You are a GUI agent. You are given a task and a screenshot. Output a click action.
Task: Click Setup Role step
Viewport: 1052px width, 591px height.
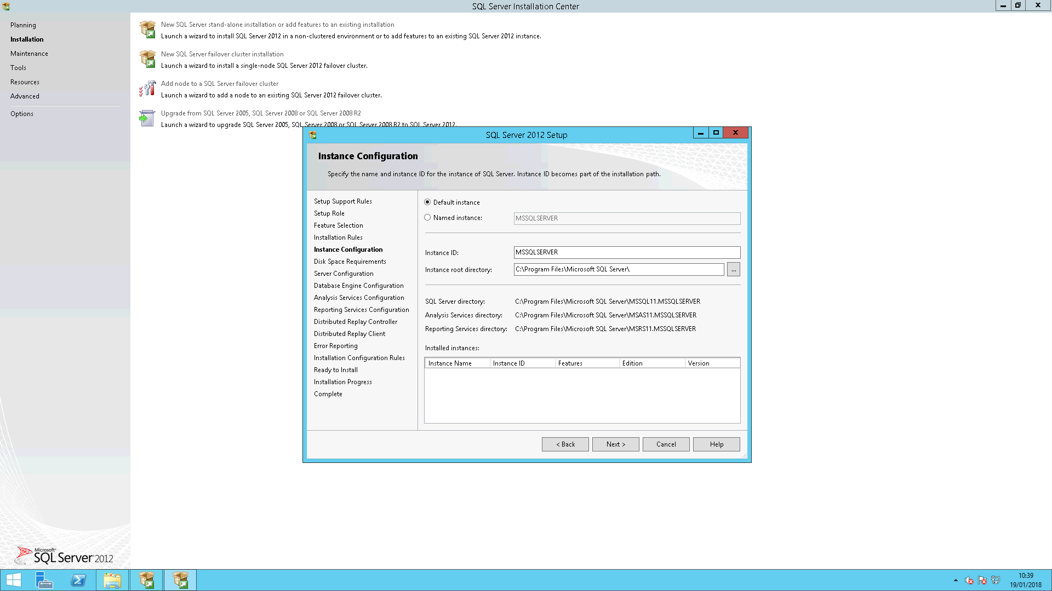coord(329,213)
